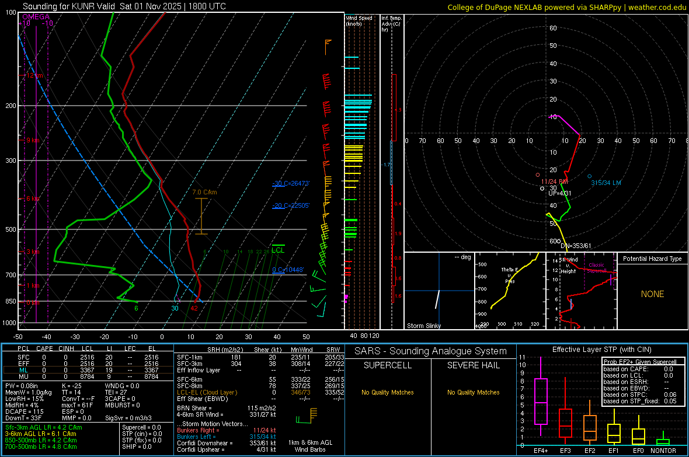Click the 'K = -25' index value
This screenshot has height=457, width=689.
[72, 386]
